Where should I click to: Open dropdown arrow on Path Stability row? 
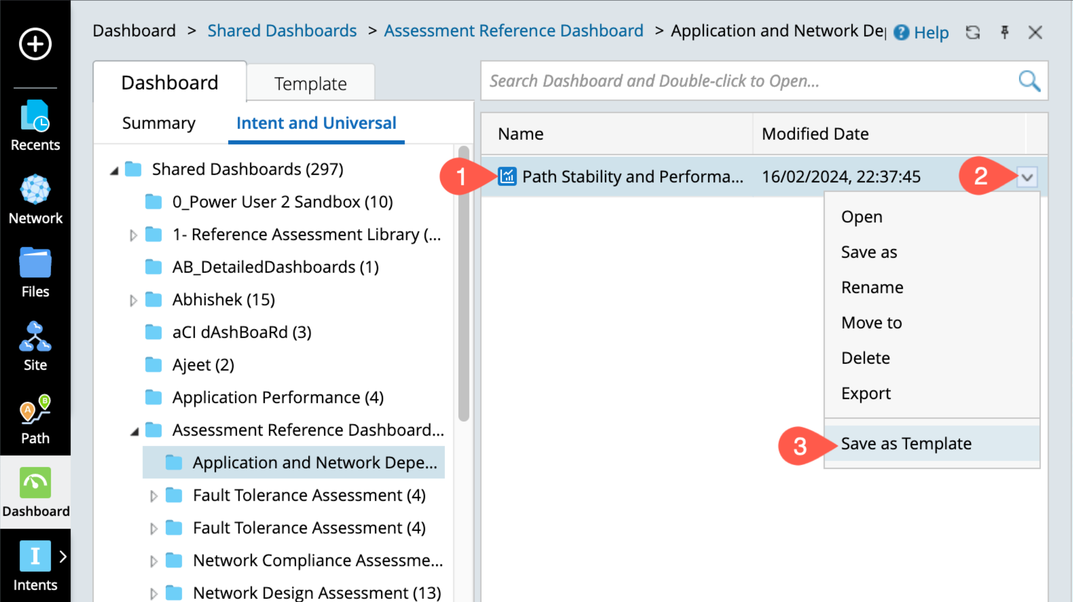(x=1027, y=177)
